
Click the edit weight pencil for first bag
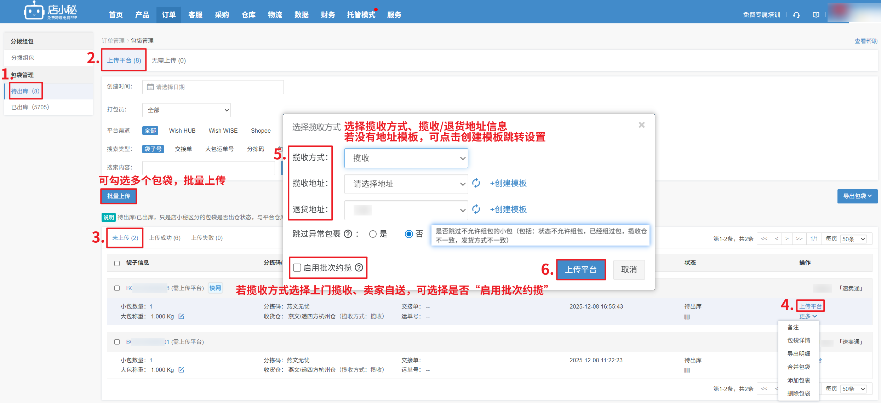pyautogui.click(x=181, y=316)
